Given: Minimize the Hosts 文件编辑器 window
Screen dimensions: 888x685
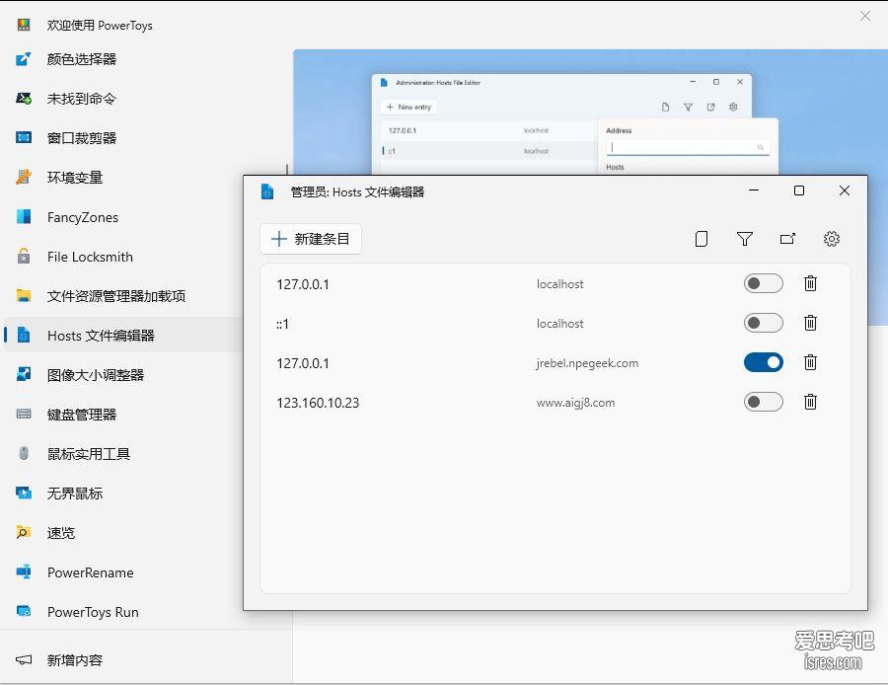Looking at the screenshot, I should tap(754, 190).
